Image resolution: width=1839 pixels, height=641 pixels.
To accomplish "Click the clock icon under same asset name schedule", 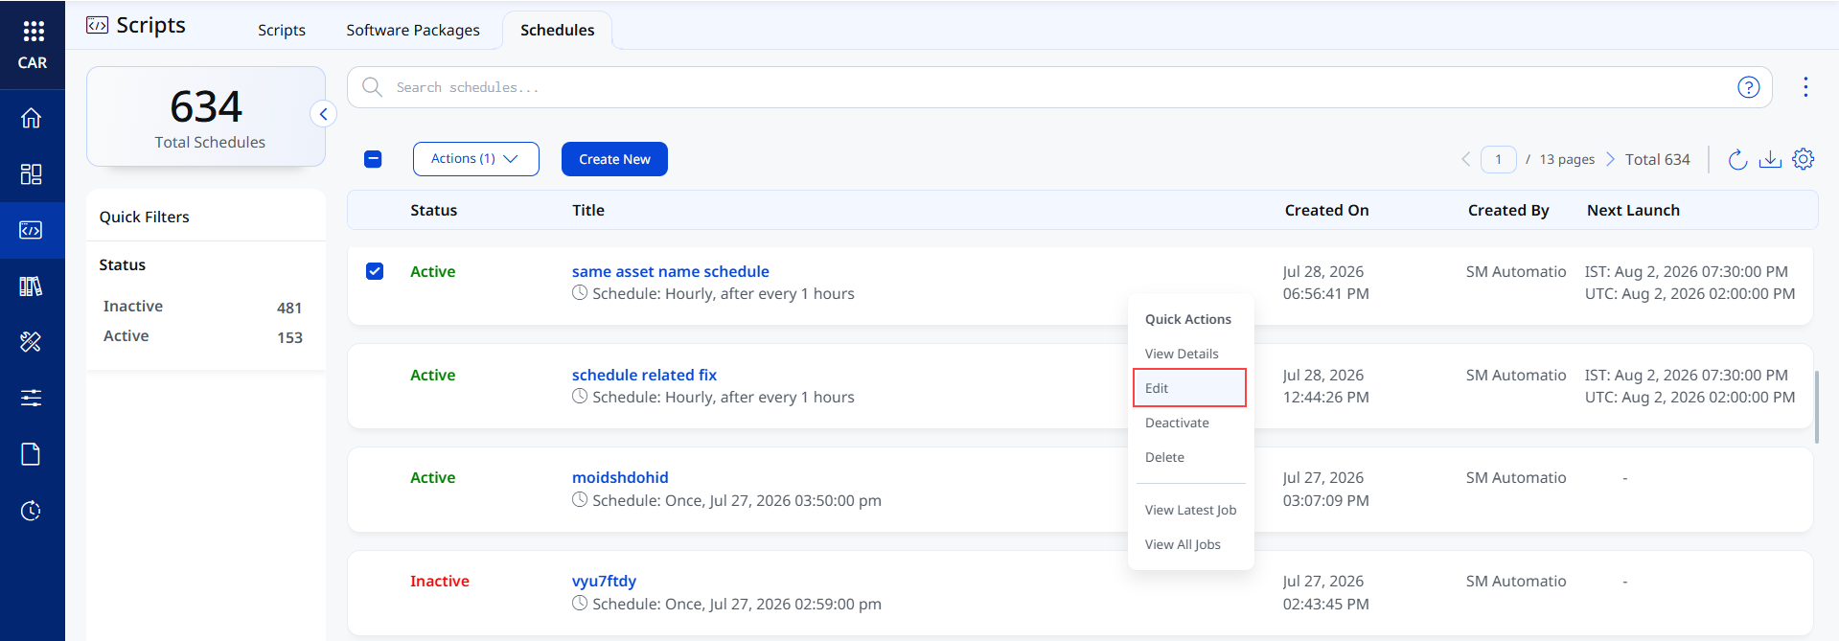I will tap(580, 293).
